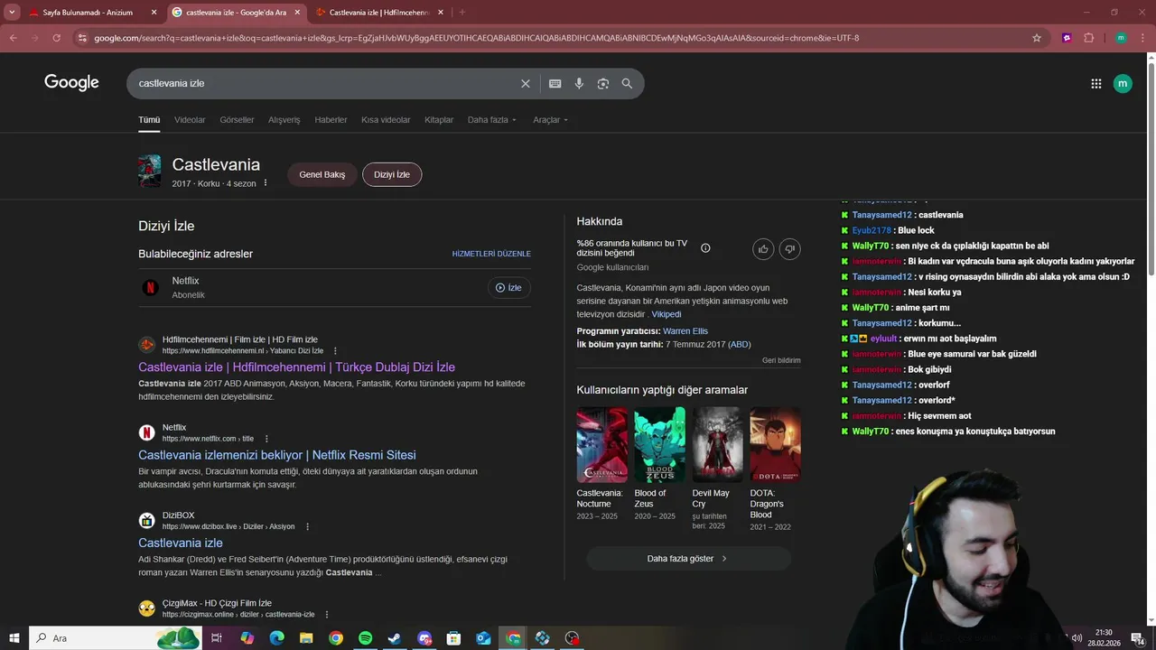Screen dimensions: 1156x650
Task: Search by image with the Lens icon
Action: tap(603, 83)
